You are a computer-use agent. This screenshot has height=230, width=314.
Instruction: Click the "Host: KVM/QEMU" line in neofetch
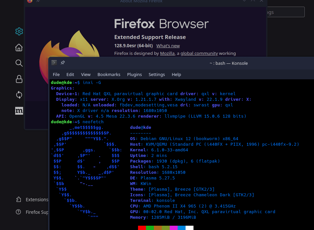[215, 144]
